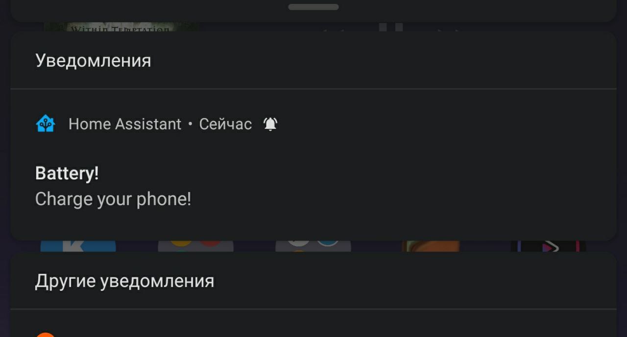Open the blue VK app icon behind the shade

[78, 246]
